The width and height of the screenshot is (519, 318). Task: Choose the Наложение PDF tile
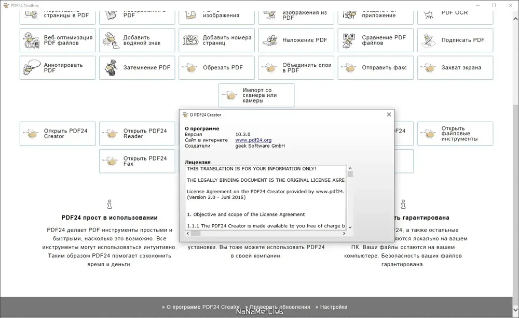[296, 40]
